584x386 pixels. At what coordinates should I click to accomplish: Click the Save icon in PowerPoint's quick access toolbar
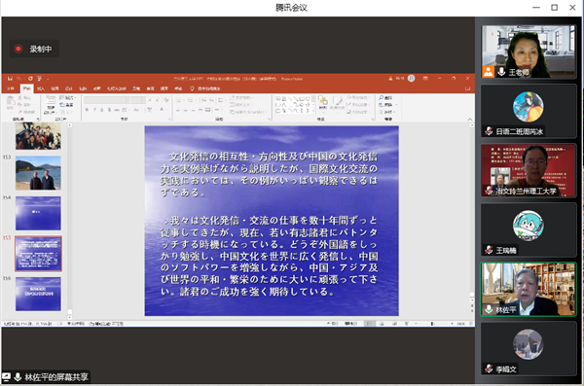click(10, 79)
